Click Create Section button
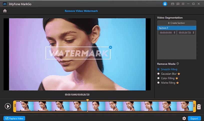 pos(176,23)
